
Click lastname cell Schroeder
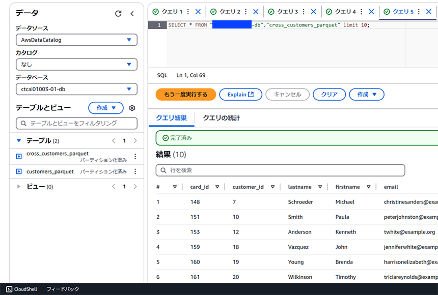click(x=300, y=202)
